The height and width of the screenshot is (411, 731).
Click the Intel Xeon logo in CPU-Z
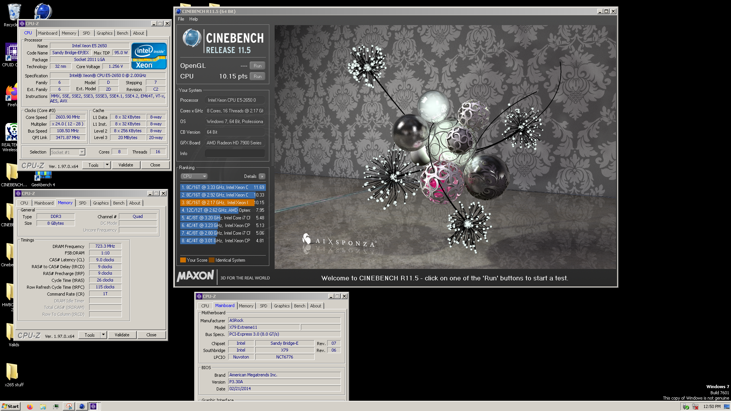point(149,56)
